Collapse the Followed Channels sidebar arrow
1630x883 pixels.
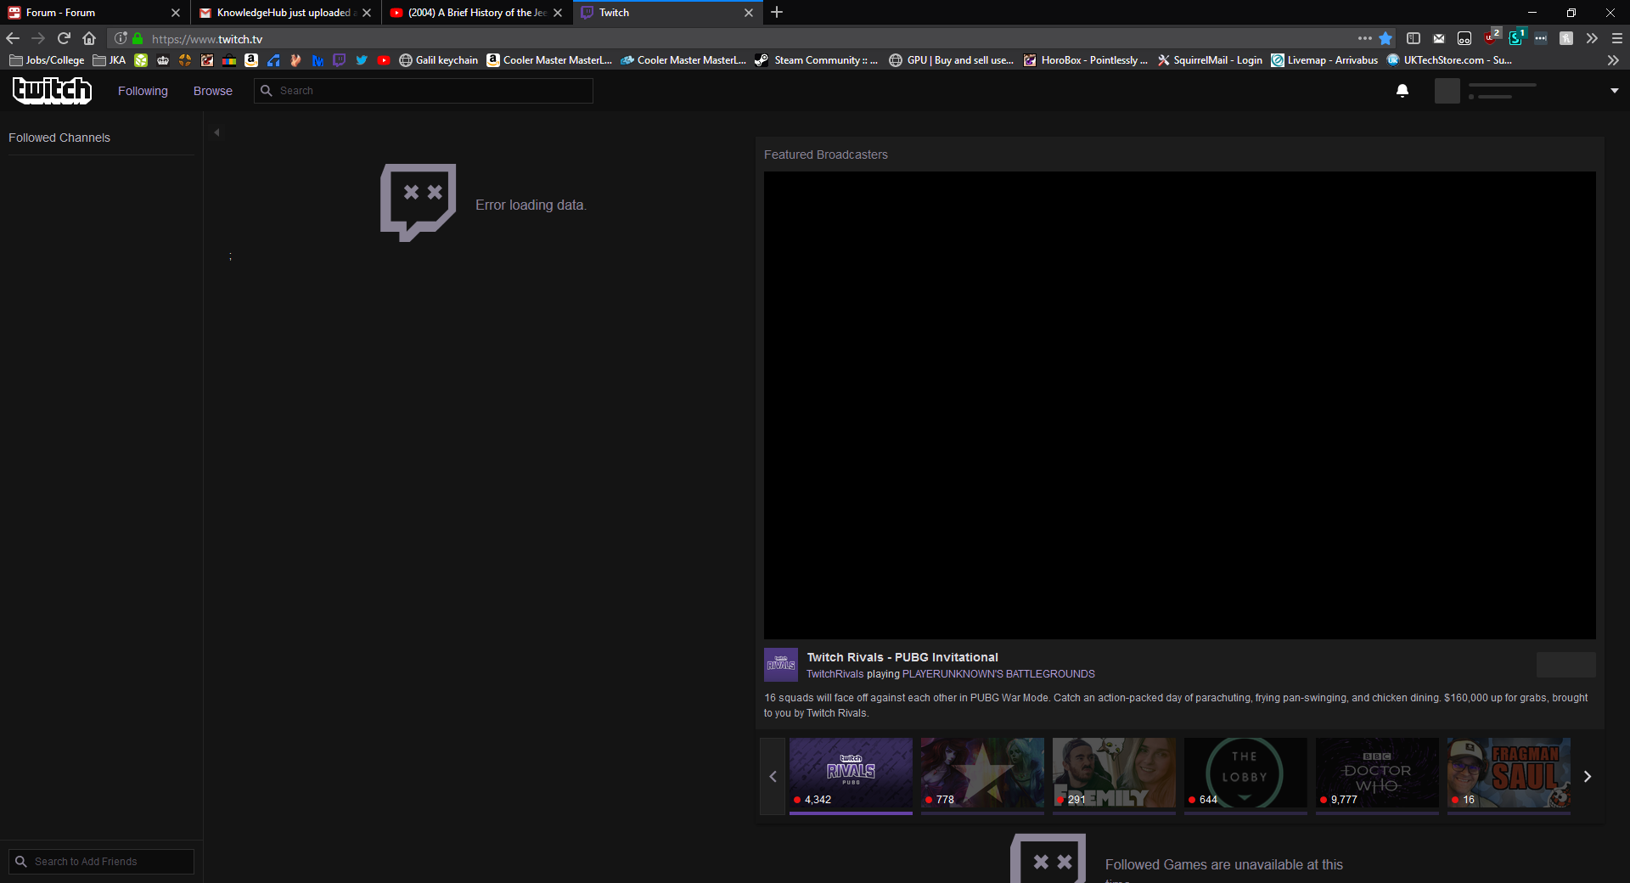point(216,132)
